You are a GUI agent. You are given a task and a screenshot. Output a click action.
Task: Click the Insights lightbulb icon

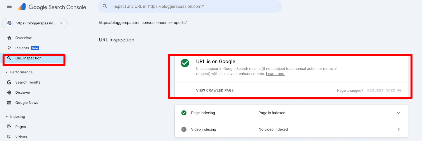pyautogui.click(x=9, y=48)
